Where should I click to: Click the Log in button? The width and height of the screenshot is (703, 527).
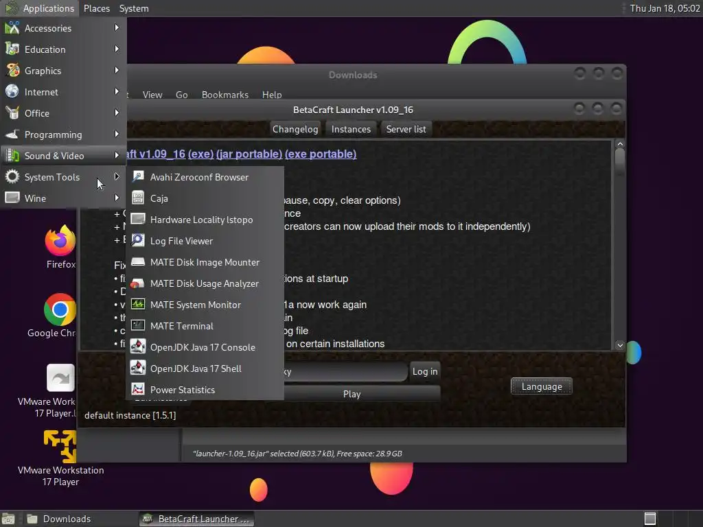[x=424, y=371]
